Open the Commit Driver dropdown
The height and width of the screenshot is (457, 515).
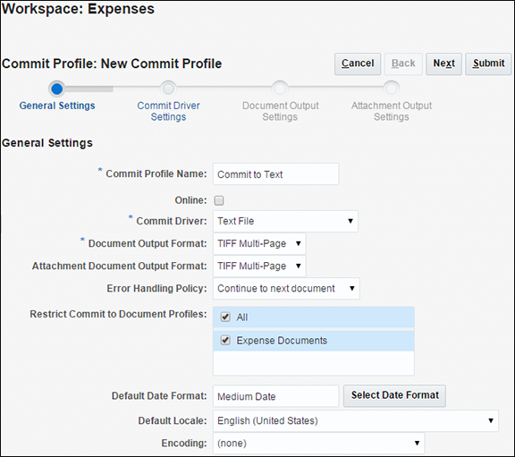(285, 221)
